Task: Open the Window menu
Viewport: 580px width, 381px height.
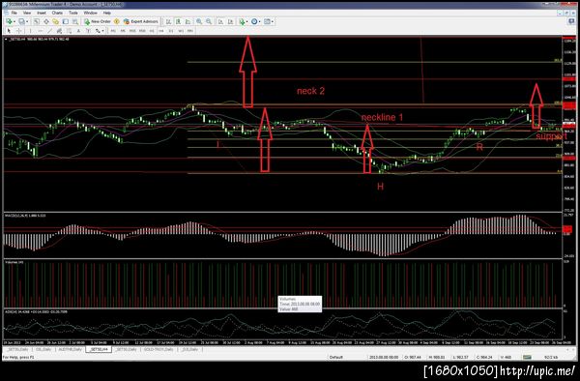Action: coord(90,13)
